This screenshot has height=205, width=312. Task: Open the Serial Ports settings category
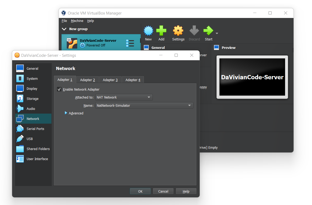tap(33, 129)
